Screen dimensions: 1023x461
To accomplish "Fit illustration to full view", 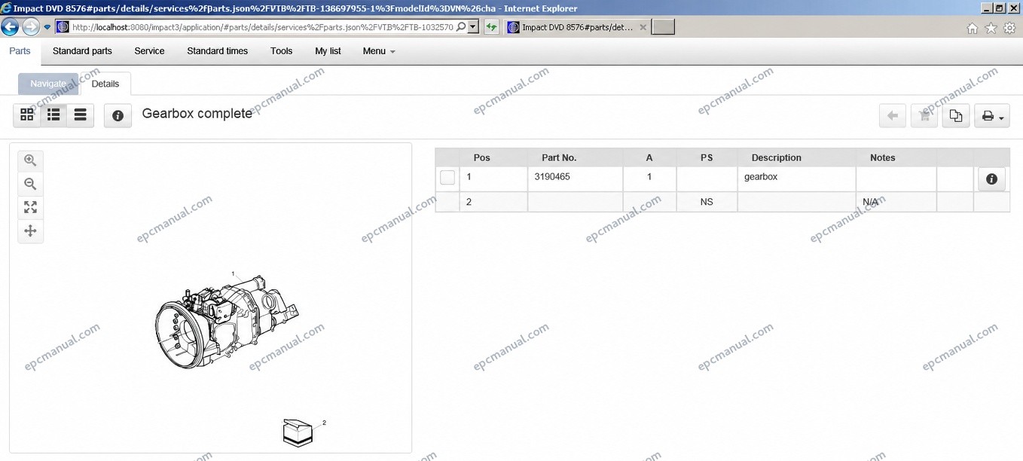I will (30, 207).
